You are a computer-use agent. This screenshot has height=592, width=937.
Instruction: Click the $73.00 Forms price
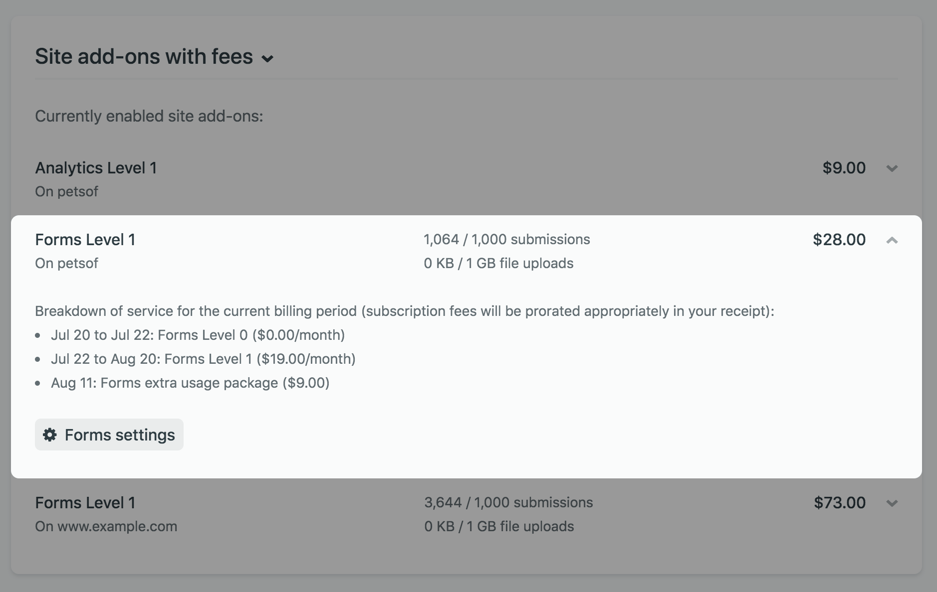839,502
